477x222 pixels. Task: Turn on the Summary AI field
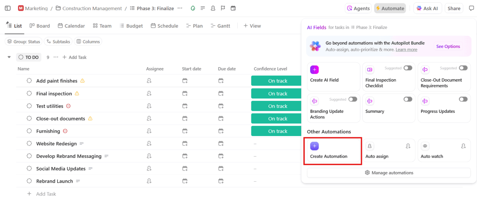[408, 99]
